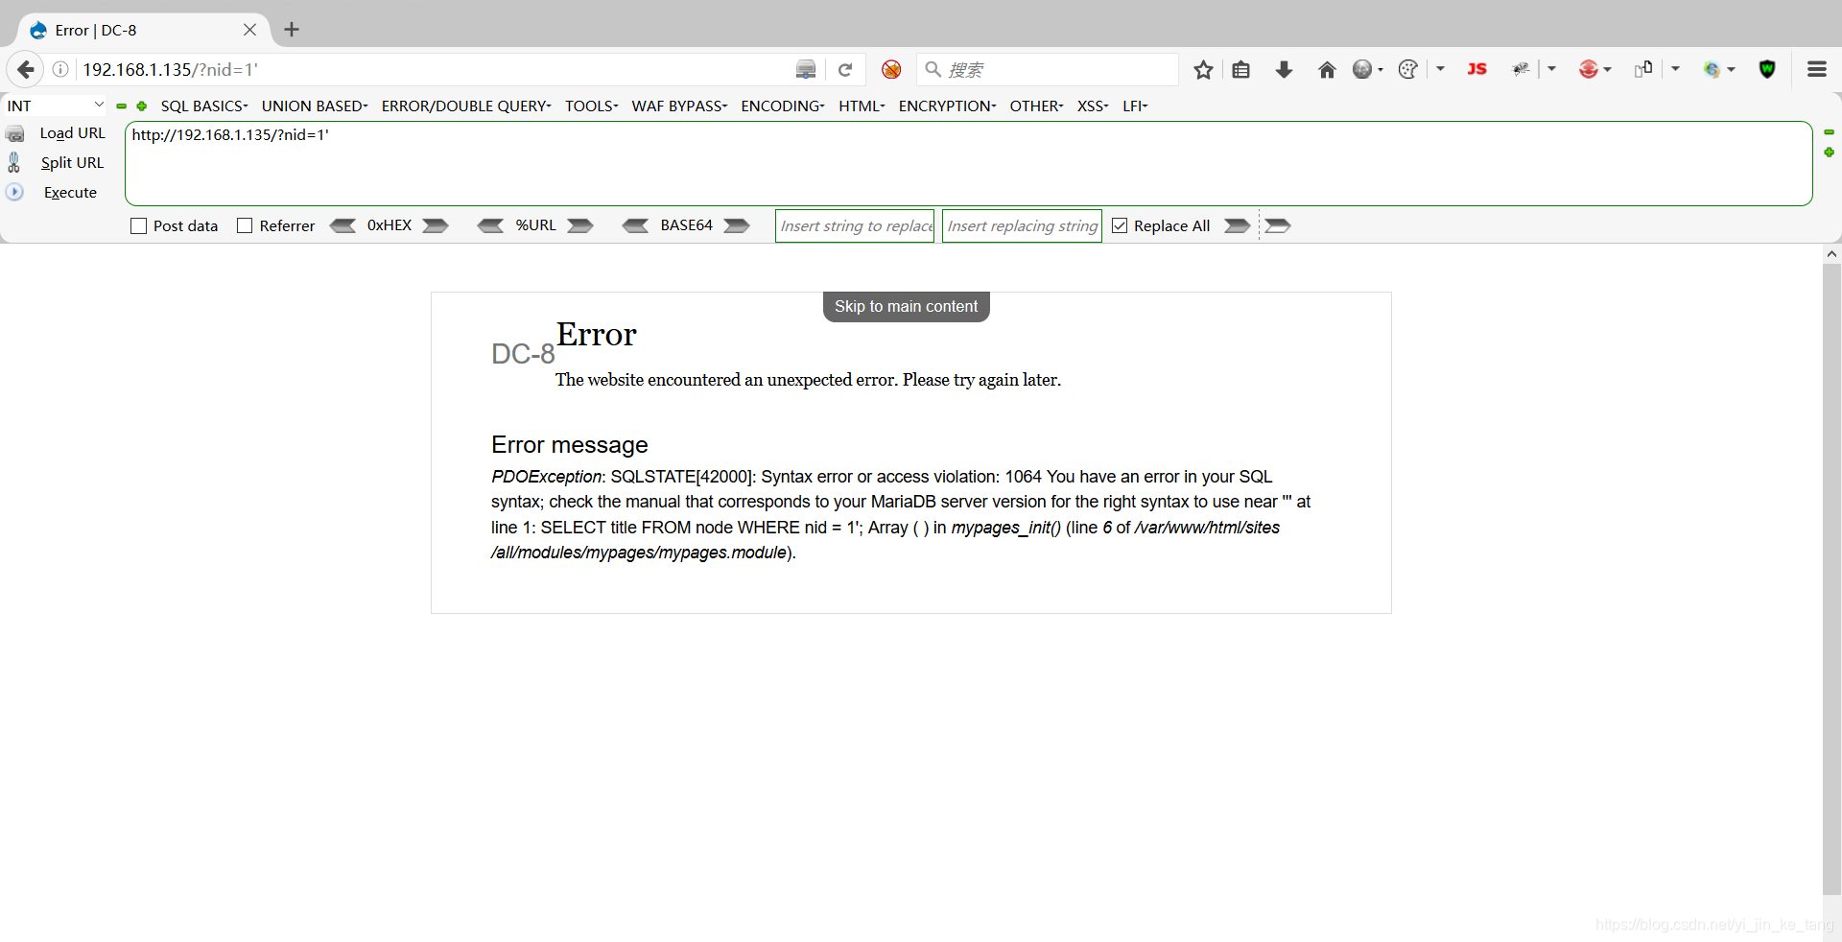Bookmark this page with the star icon
Screen dimensions: 1842x942
1203,69
